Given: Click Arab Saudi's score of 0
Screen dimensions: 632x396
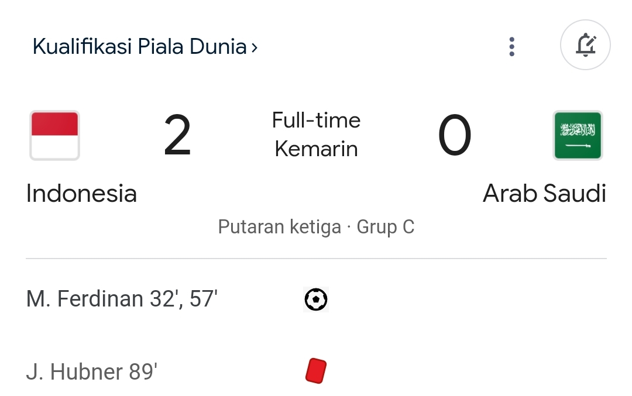Looking at the screenshot, I should click(455, 135).
